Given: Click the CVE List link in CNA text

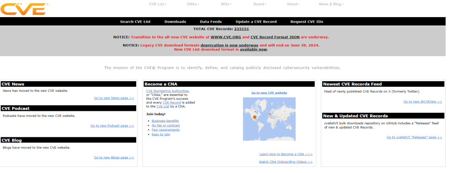Looking at the screenshot, I should 163,106.
